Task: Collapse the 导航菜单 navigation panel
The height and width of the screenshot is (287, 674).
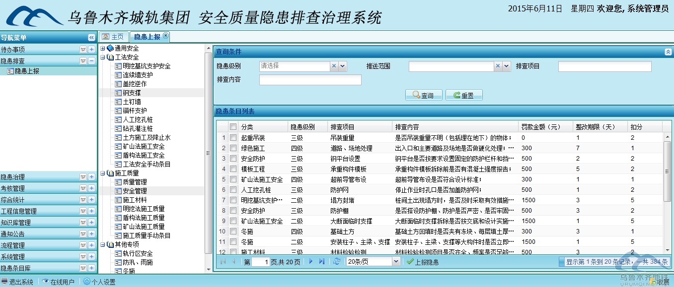Action: click(91, 38)
